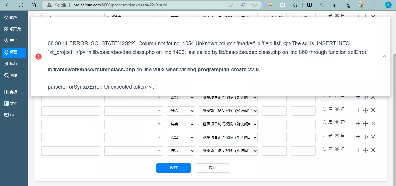
Task: Add a row using the last row's plus icon
Action: (358, 150)
